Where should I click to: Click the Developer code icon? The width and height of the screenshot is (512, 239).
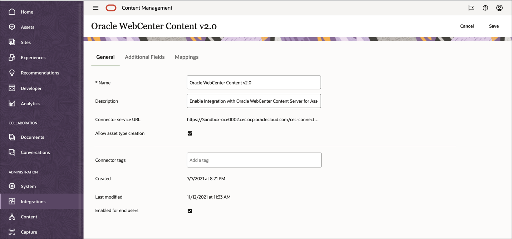(x=12, y=88)
